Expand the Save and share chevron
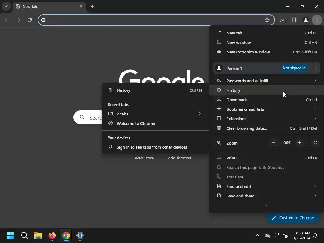The height and width of the screenshot is (243, 324). [x=315, y=196]
